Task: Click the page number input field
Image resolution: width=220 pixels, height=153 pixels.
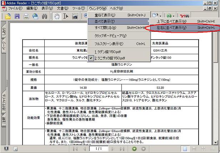Action: [99, 148]
